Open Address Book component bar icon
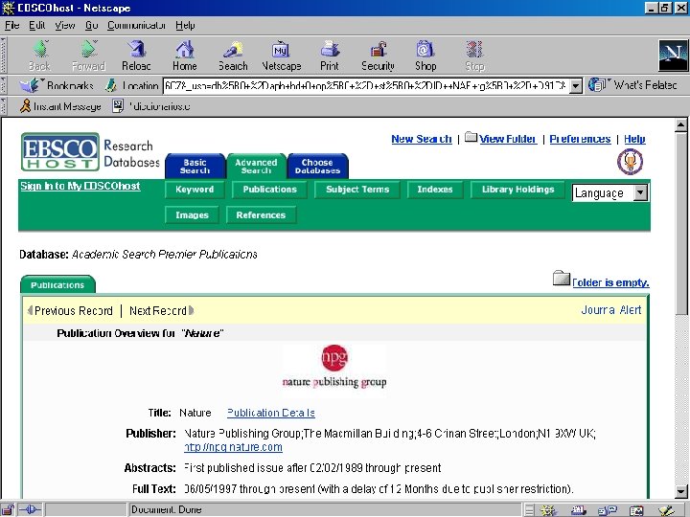Screen dimensions: 690x517 point(636,510)
